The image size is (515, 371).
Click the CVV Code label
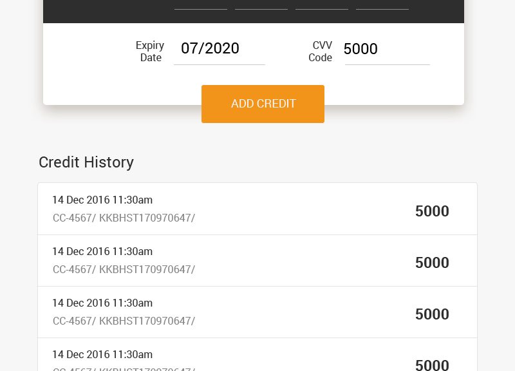(x=320, y=52)
